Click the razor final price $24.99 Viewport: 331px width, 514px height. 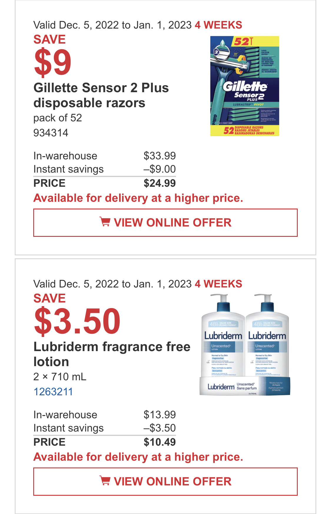point(160,183)
